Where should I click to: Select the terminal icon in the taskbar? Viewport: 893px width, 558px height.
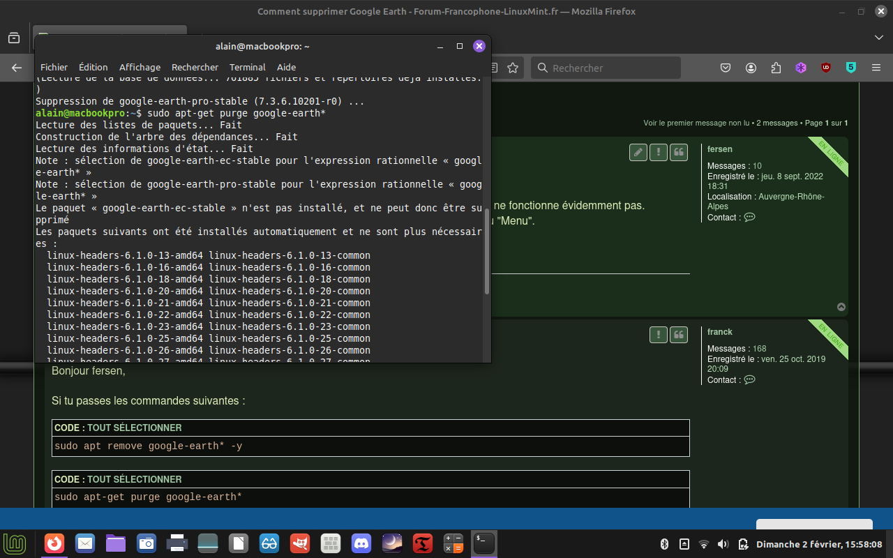(484, 543)
